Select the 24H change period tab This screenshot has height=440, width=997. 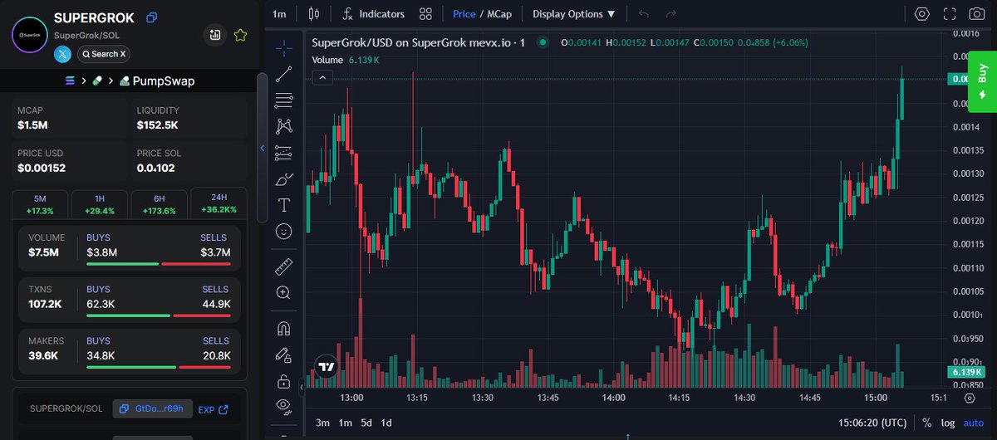219,204
